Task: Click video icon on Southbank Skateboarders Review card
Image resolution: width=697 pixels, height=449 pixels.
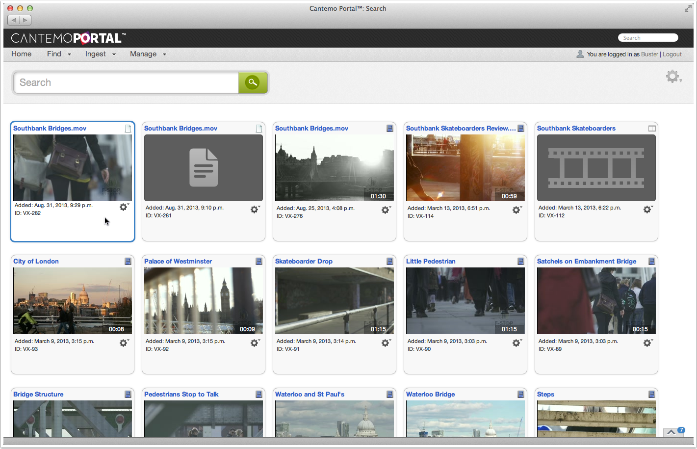Action: click(x=521, y=129)
